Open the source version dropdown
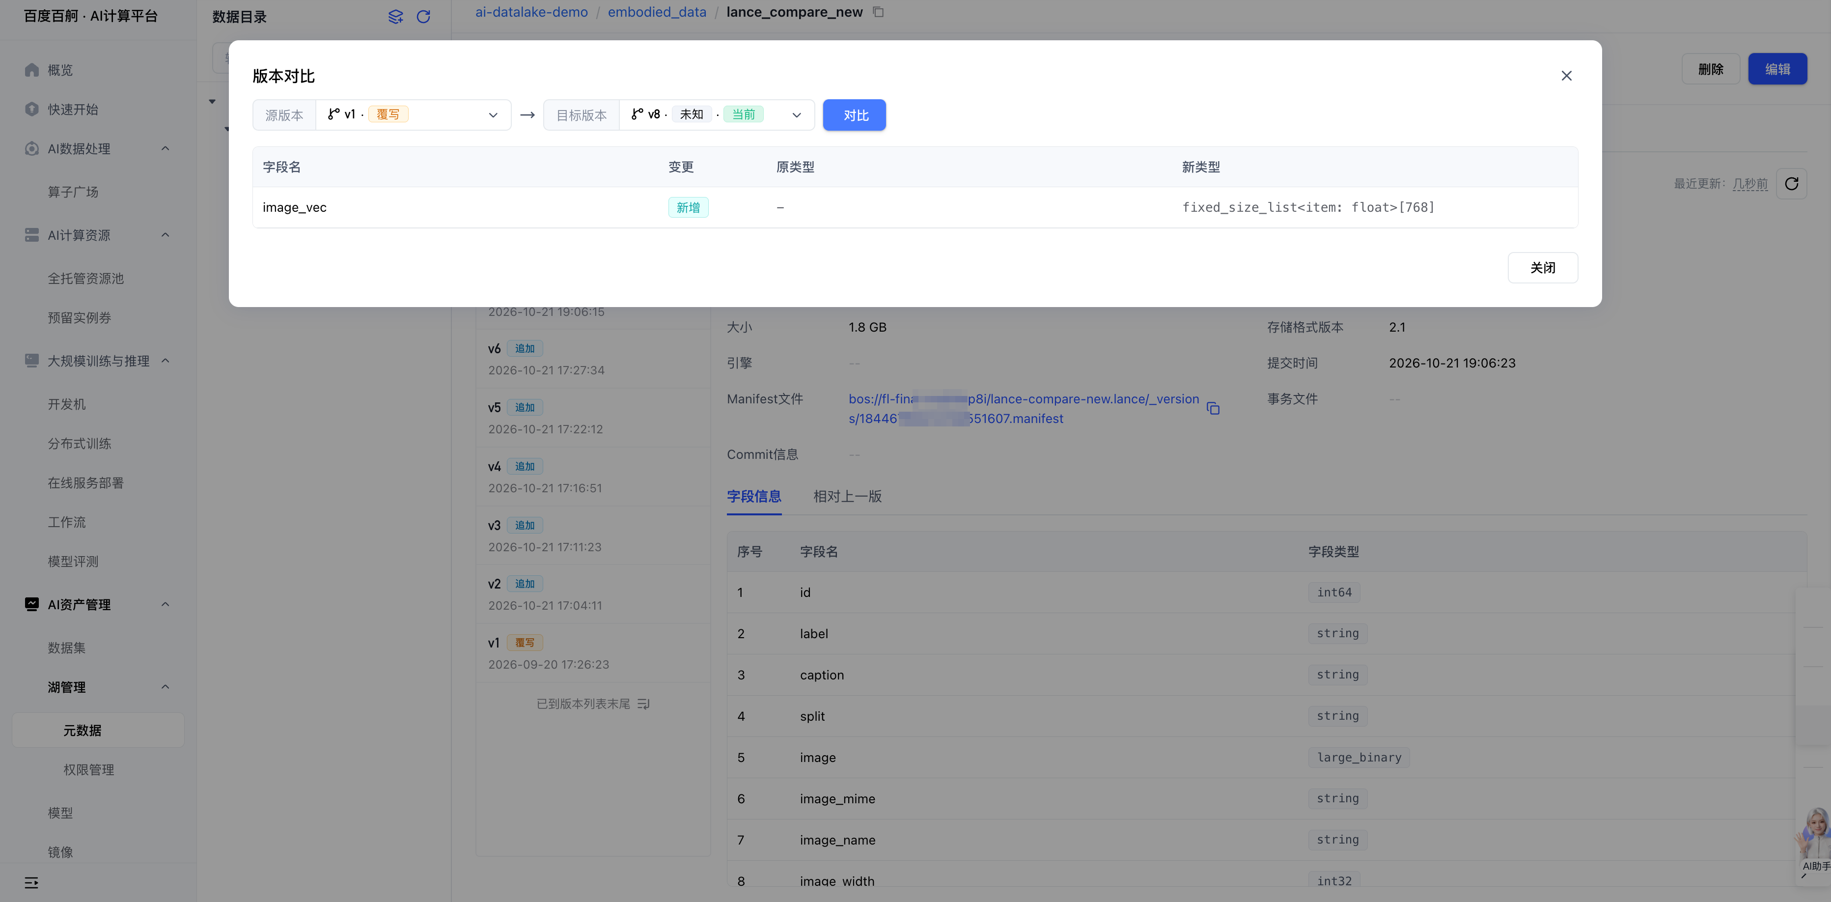 413,115
